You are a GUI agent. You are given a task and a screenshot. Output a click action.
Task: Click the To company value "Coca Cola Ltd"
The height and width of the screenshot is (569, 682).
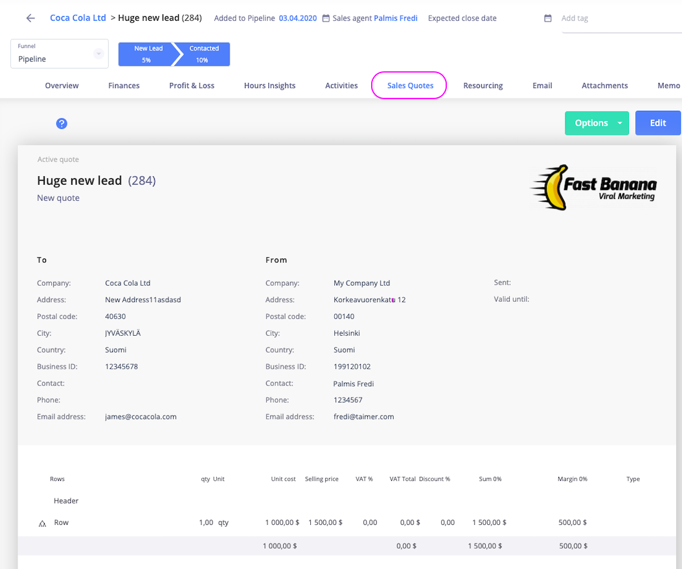click(x=128, y=283)
